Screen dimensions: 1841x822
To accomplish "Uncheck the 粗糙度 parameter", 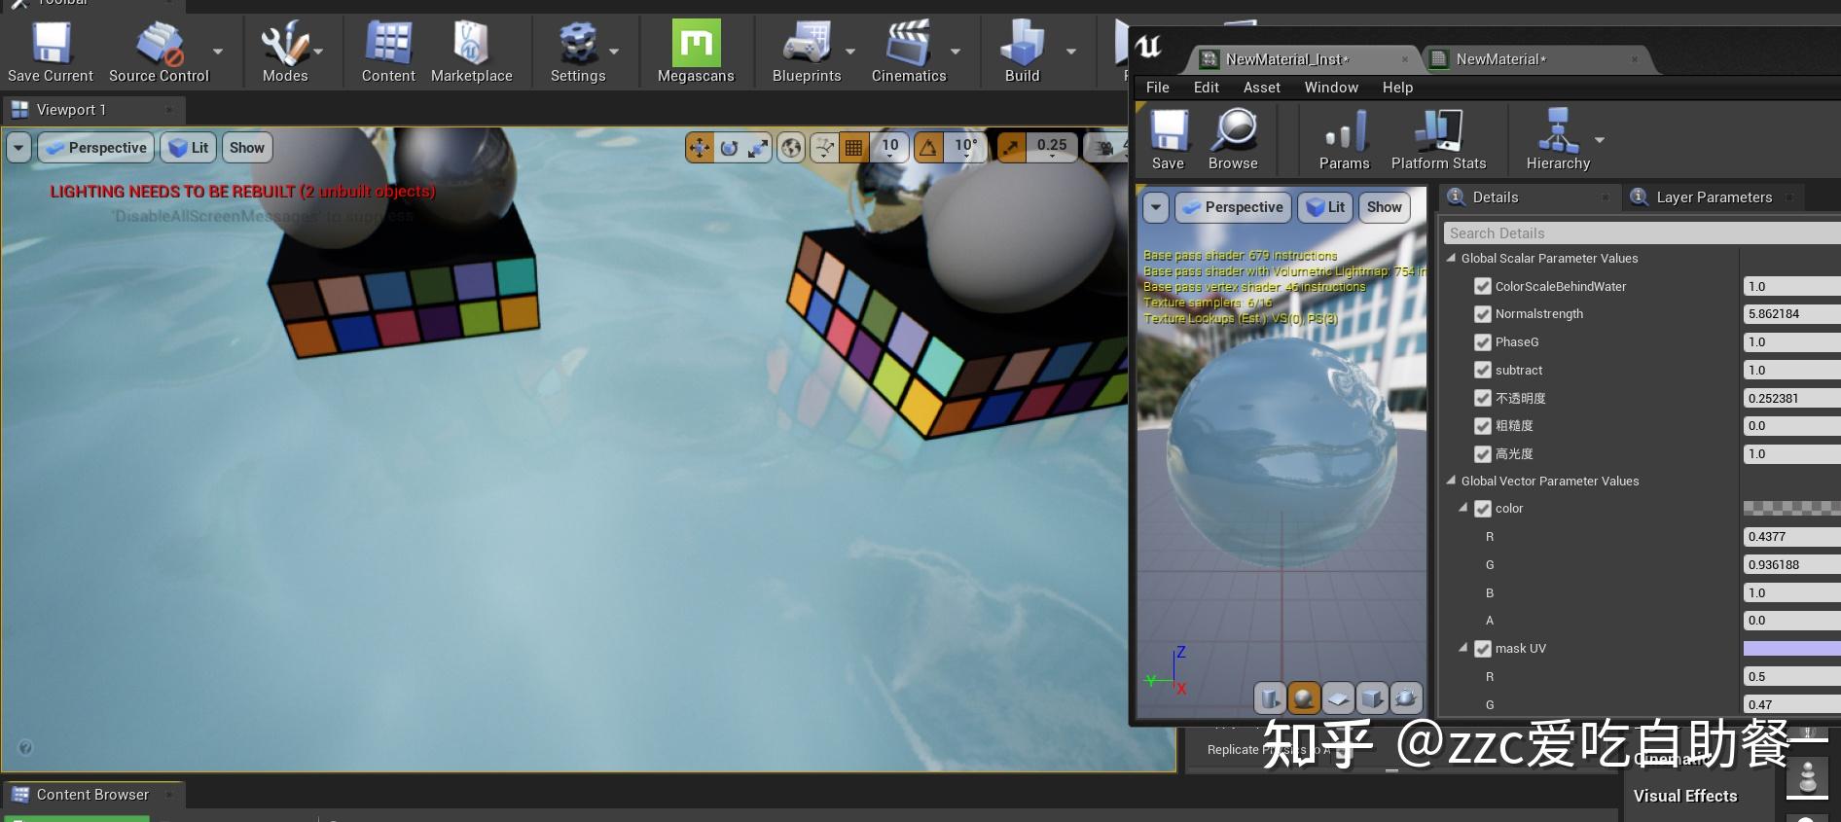I will tap(1483, 426).
